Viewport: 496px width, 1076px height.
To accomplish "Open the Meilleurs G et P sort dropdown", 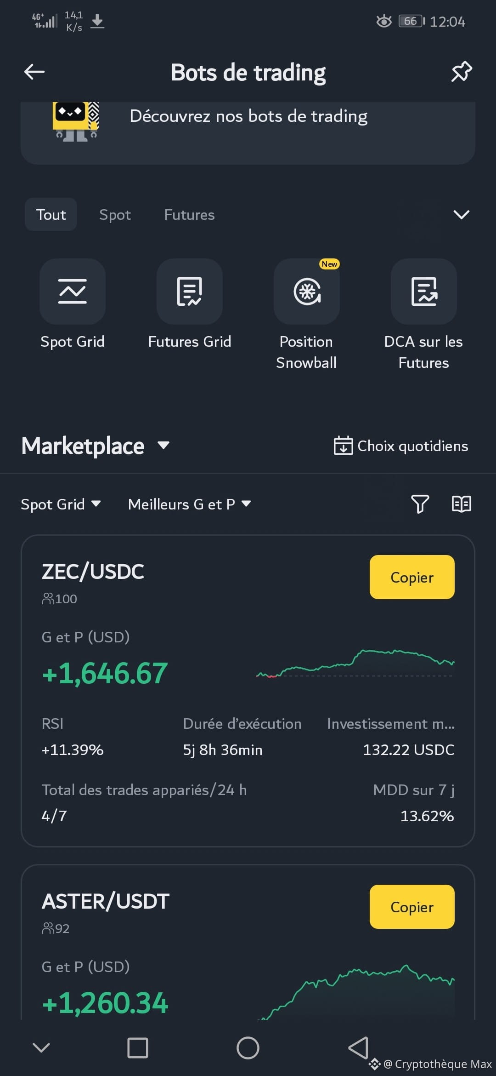I will click(x=190, y=504).
